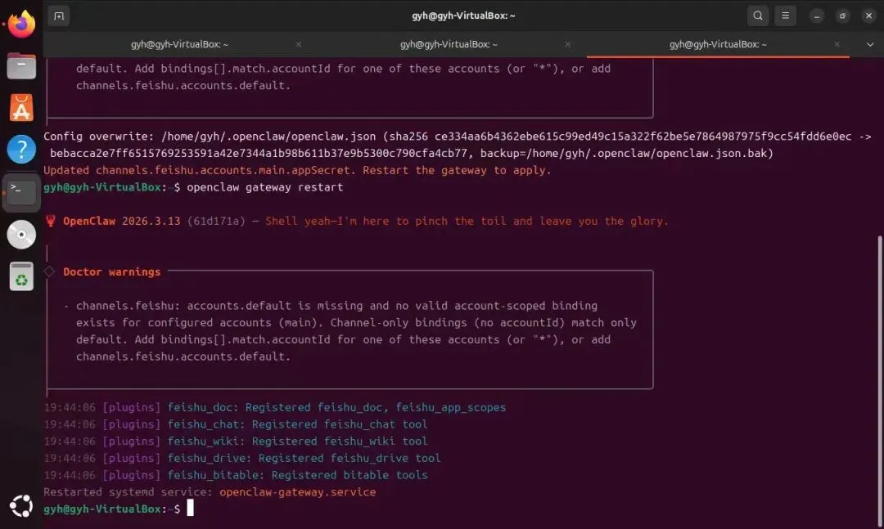Click the 'openclaw gateway restart' command text

(x=265, y=187)
